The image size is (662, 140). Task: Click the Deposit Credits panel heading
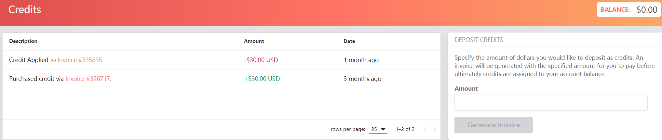coord(479,40)
